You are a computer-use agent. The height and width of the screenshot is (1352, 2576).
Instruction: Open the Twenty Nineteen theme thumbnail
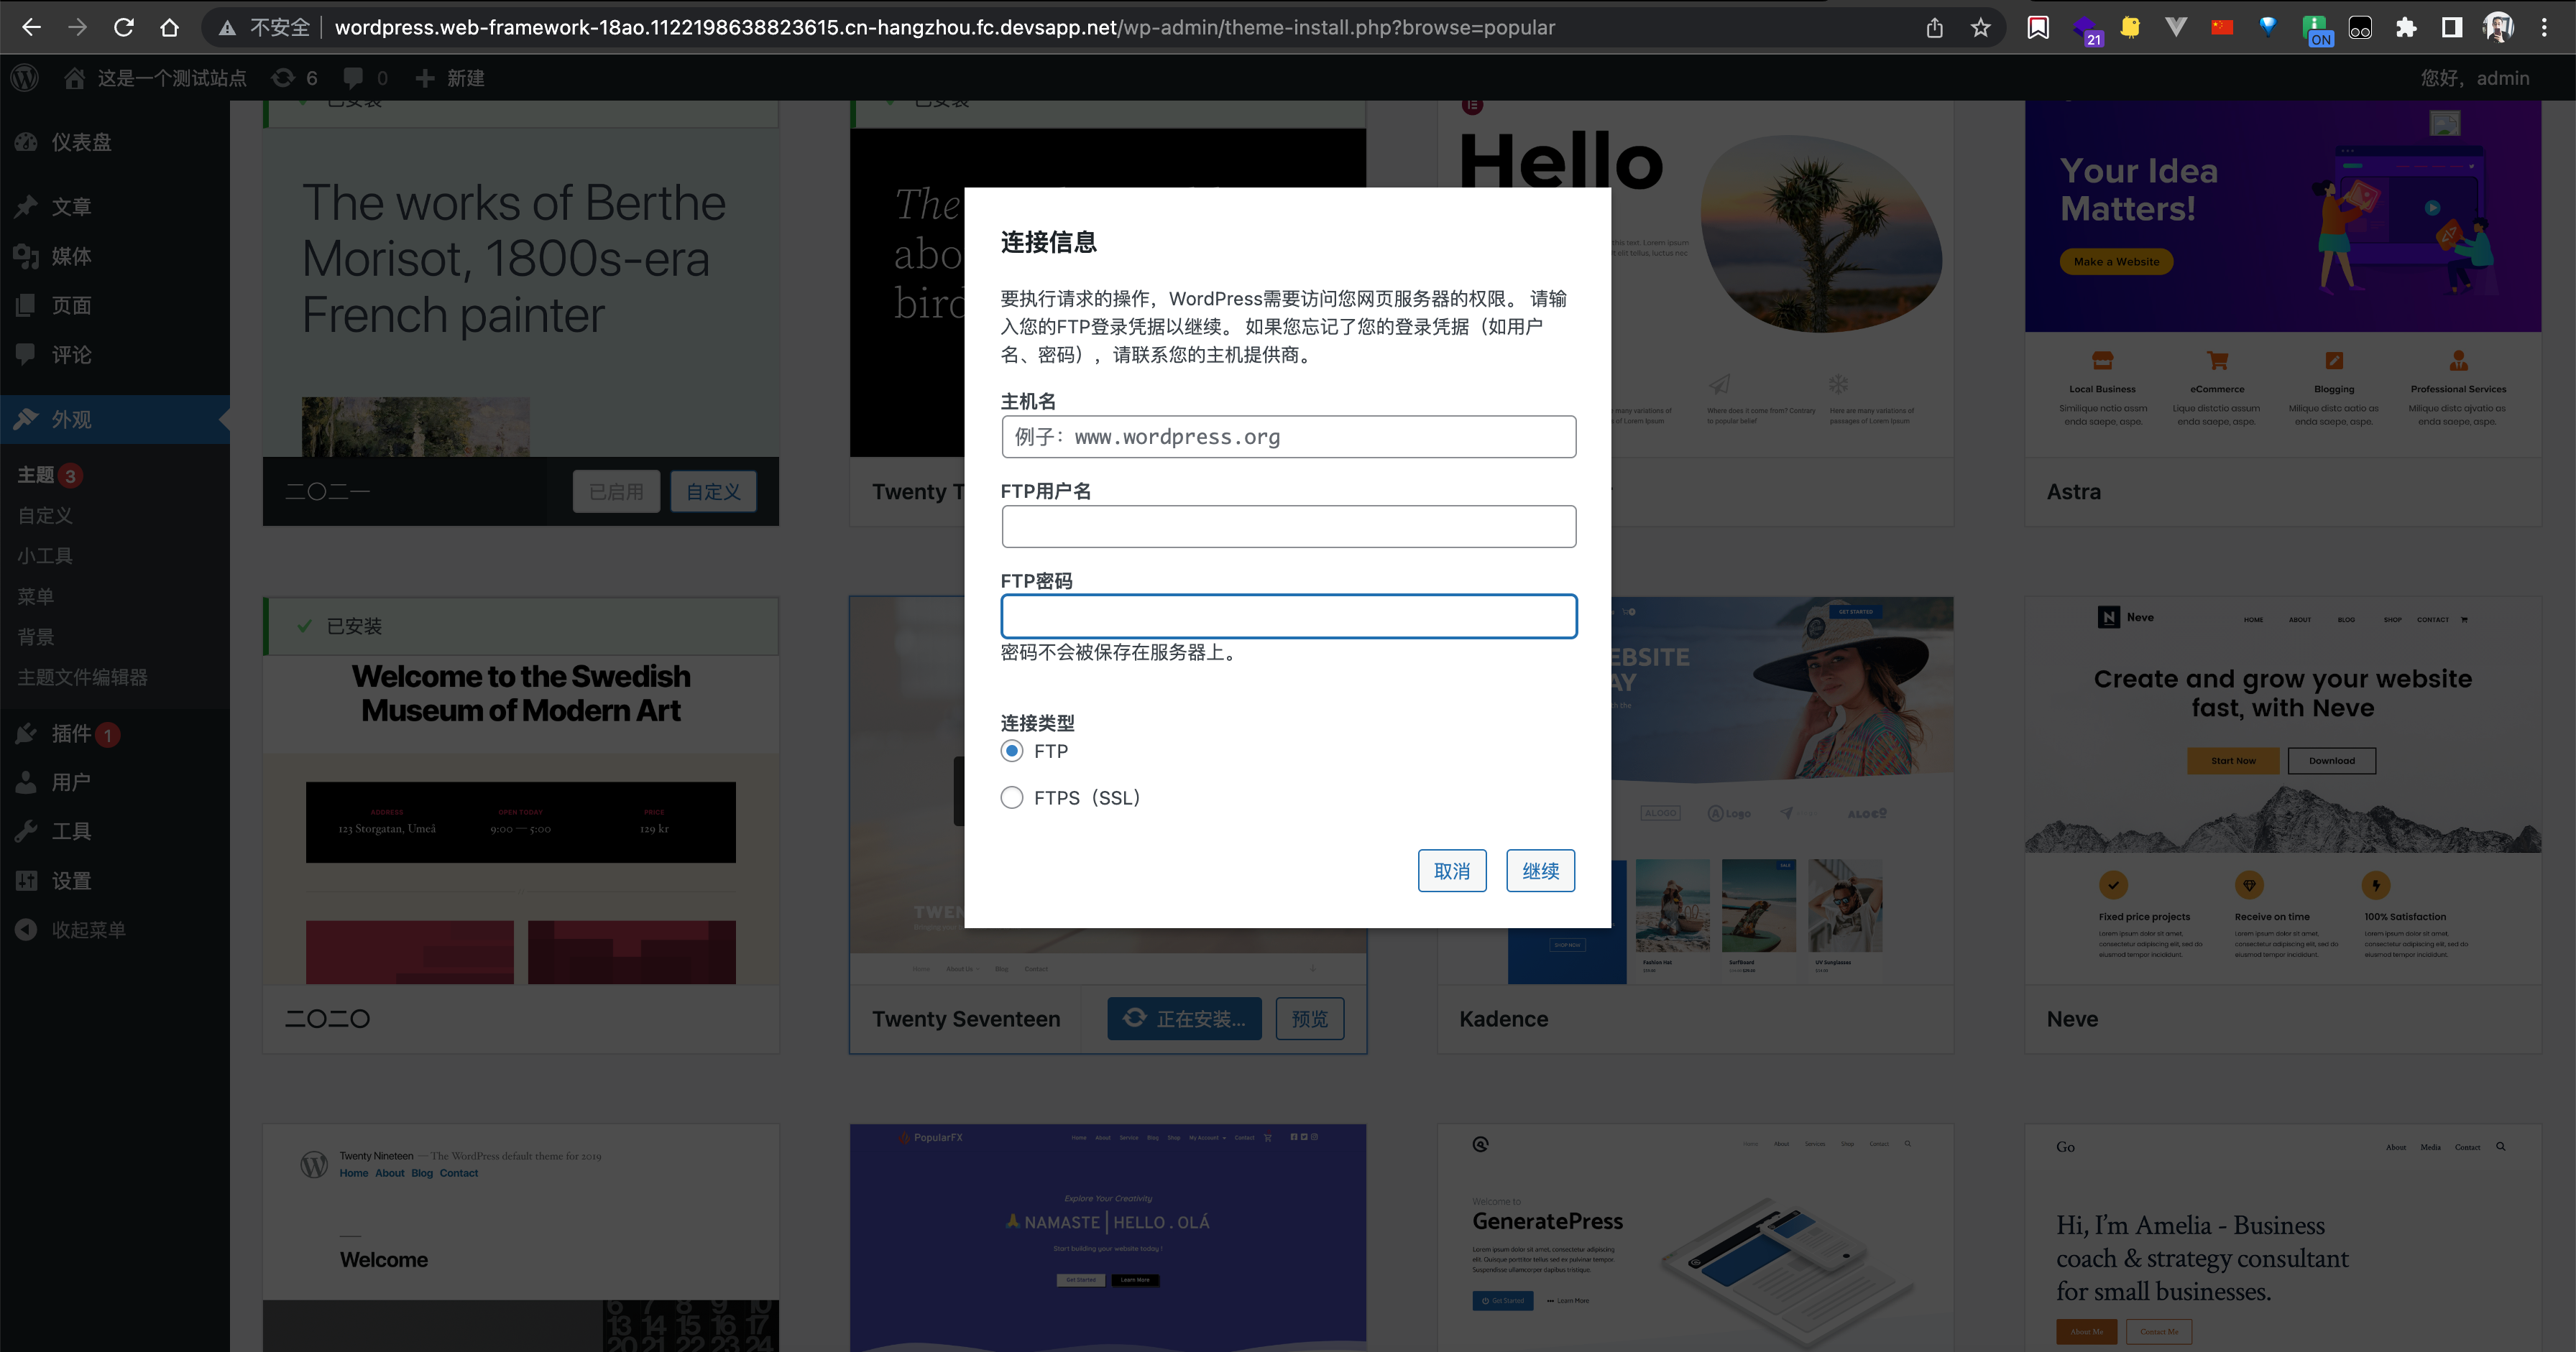tap(521, 1238)
